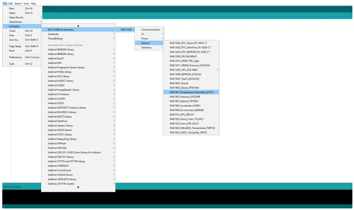Viewport: 354px width, 210px height.
Task: Expand RAK12500_GPS_ZOE-M8Q submenu
Action: [191, 70]
